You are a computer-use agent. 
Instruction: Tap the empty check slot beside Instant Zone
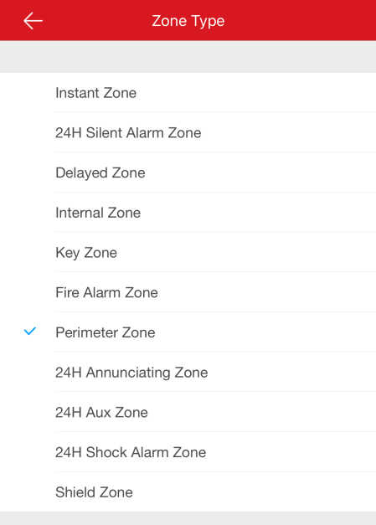click(30, 92)
